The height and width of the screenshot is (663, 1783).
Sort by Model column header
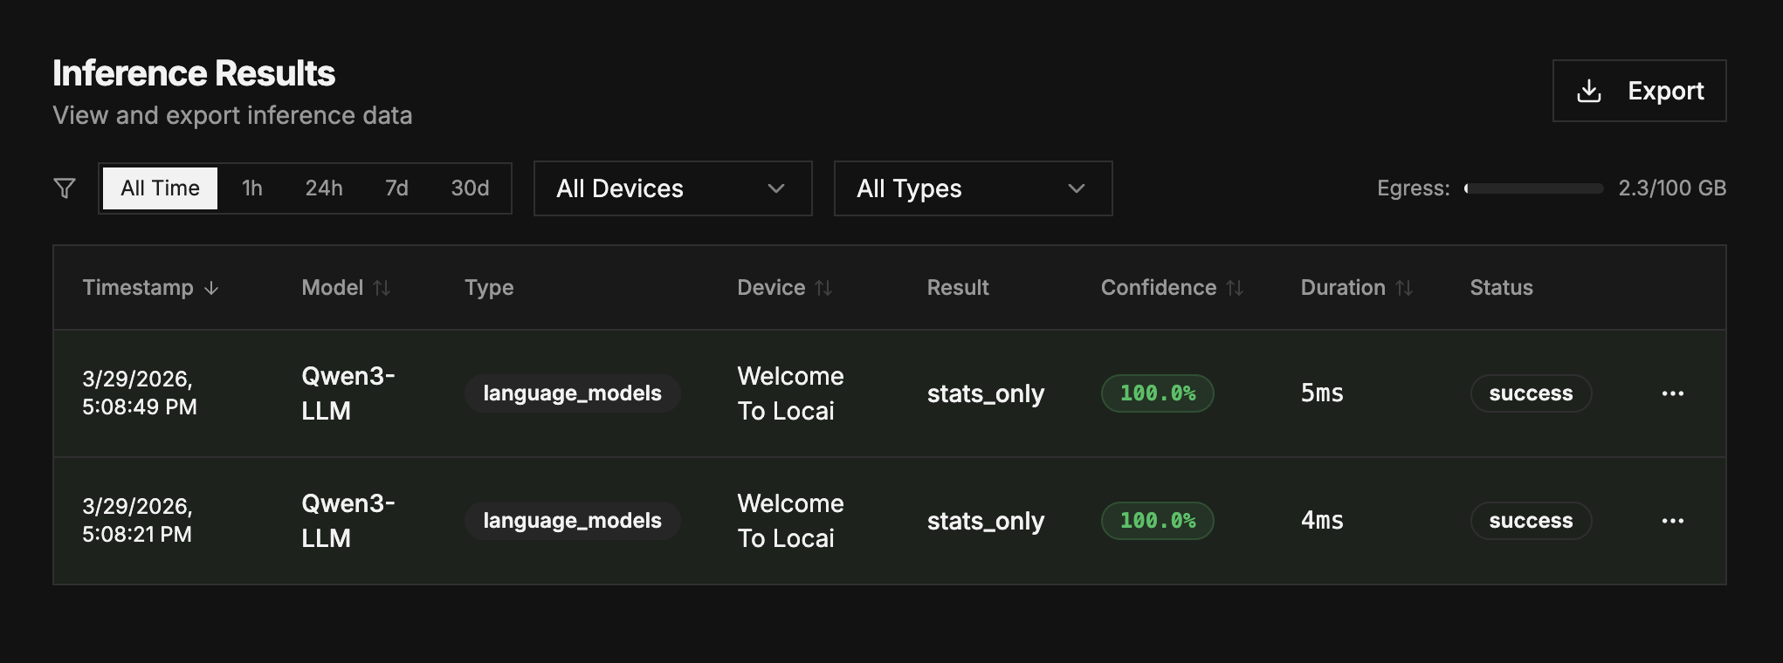click(346, 288)
